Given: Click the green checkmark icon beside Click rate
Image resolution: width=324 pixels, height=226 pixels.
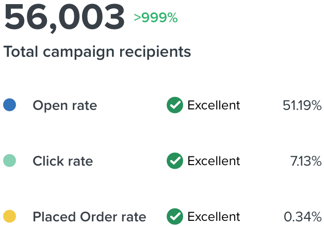Looking at the screenshot, I should [x=175, y=161].
